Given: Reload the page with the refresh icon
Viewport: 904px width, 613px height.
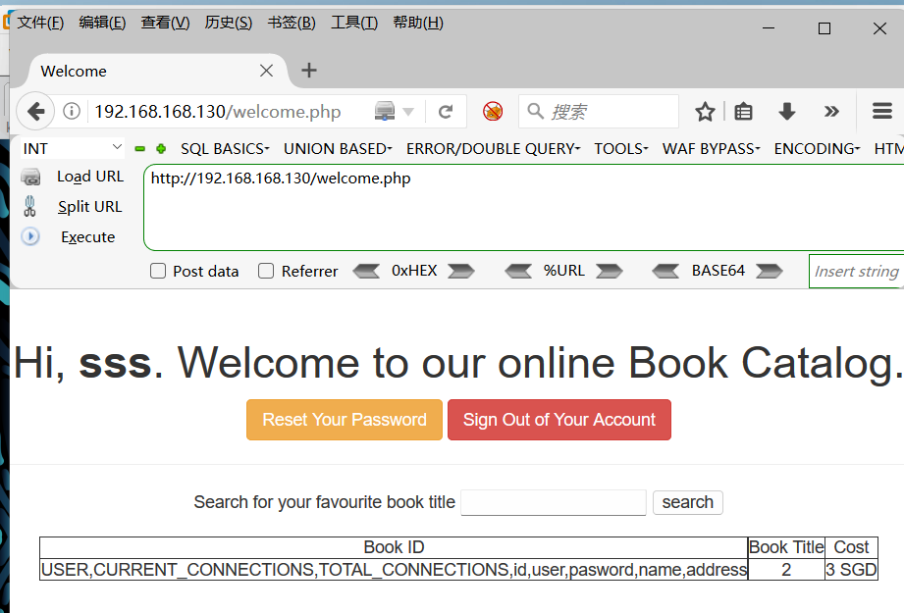Looking at the screenshot, I should point(447,111).
